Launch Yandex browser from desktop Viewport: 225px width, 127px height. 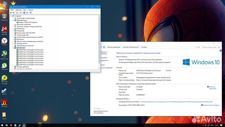tap(4, 42)
